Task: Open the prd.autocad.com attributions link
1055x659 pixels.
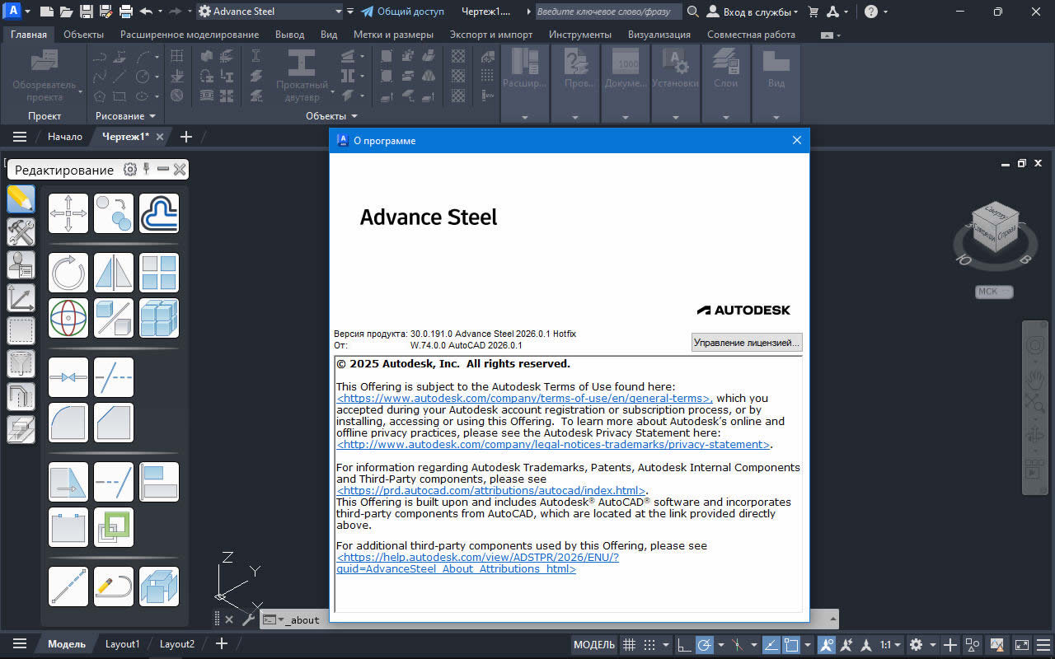Action: (491, 490)
